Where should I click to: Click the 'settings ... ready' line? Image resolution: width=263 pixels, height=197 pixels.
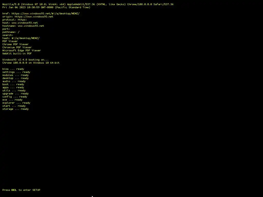[x=16, y=72]
